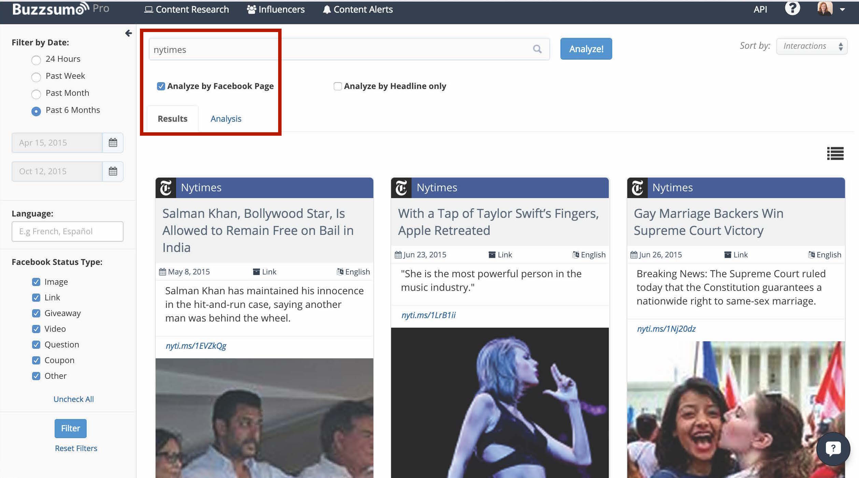Screen dimensions: 859x478
Task: Uncheck the Coupon status type
Action: coord(36,360)
